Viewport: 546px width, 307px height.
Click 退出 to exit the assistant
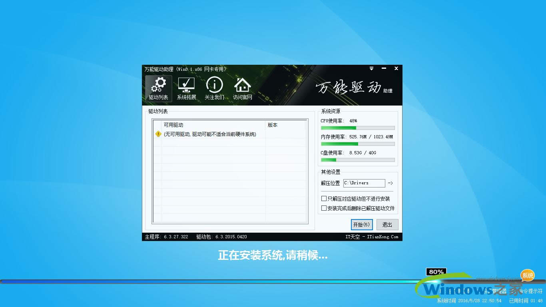[387, 224]
